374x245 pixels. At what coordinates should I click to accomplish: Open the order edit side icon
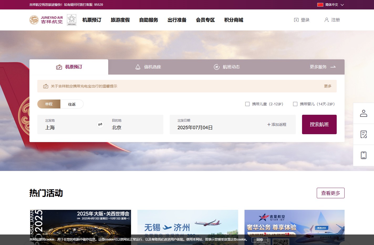click(x=363, y=134)
